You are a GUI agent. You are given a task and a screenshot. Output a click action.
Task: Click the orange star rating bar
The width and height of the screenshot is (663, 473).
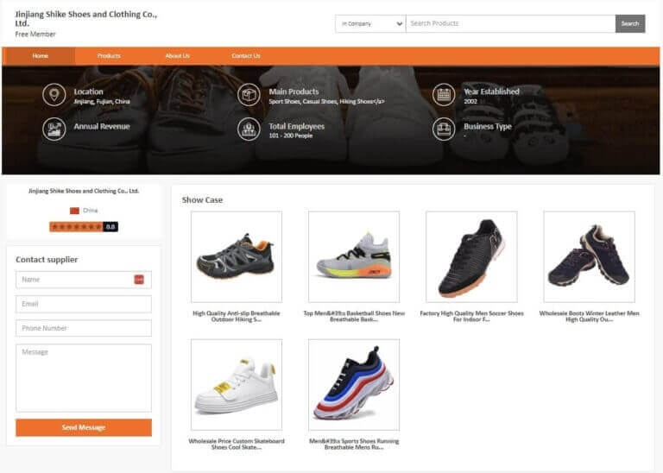[x=76, y=227]
